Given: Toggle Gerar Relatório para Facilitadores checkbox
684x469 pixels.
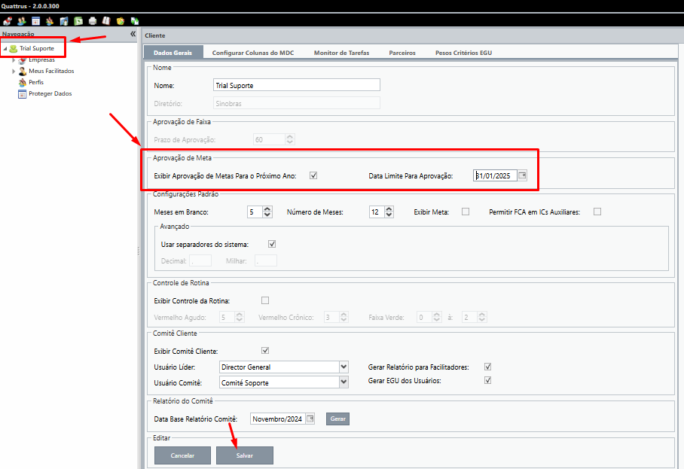Looking at the screenshot, I should (487, 367).
